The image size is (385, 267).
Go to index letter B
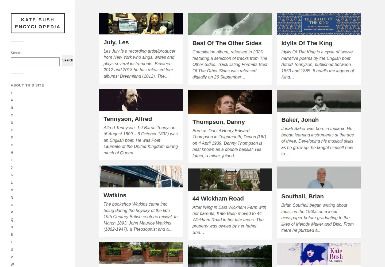[x=12, y=108]
